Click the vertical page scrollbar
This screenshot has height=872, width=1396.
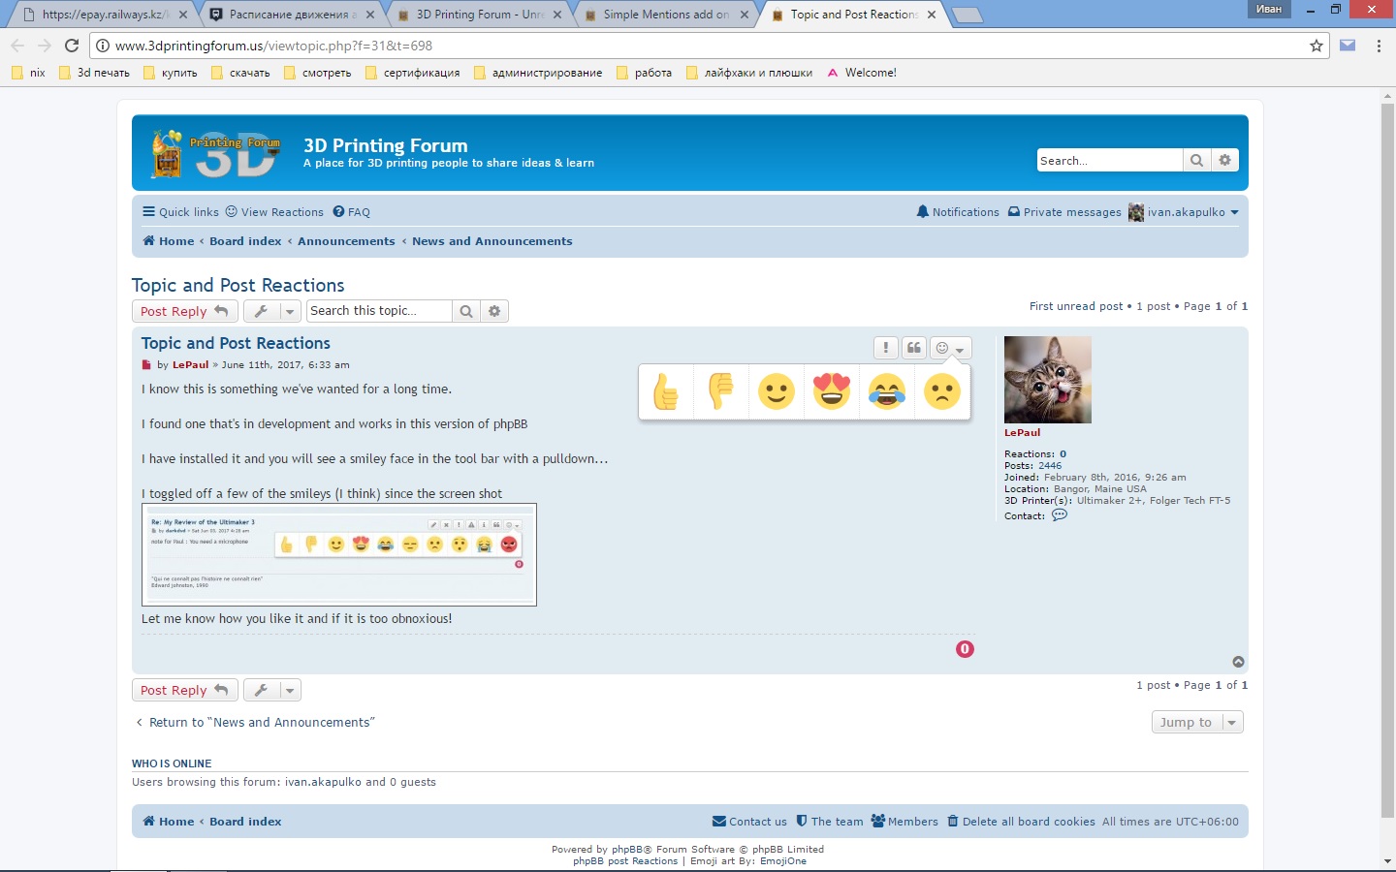coord(1387,455)
